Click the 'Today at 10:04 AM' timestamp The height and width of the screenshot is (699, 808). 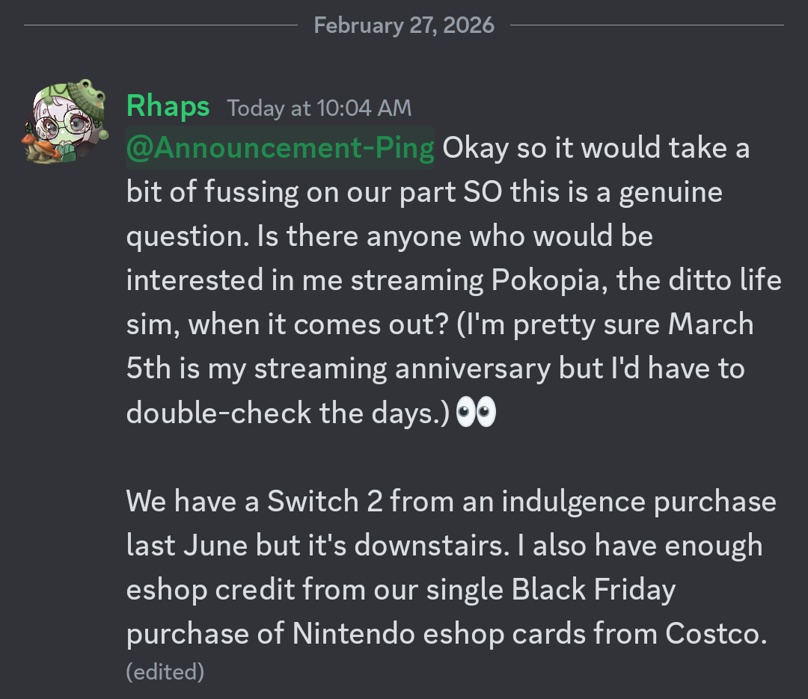pyautogui.click(x=319, y=108)
